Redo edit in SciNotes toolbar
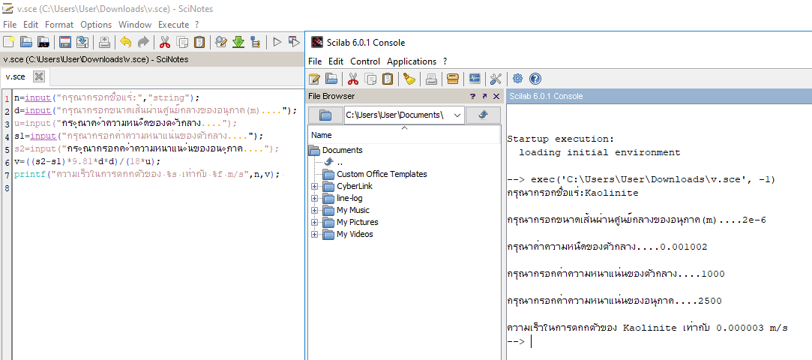This screenshot has height=360, width=812. [x=143, y=42]
